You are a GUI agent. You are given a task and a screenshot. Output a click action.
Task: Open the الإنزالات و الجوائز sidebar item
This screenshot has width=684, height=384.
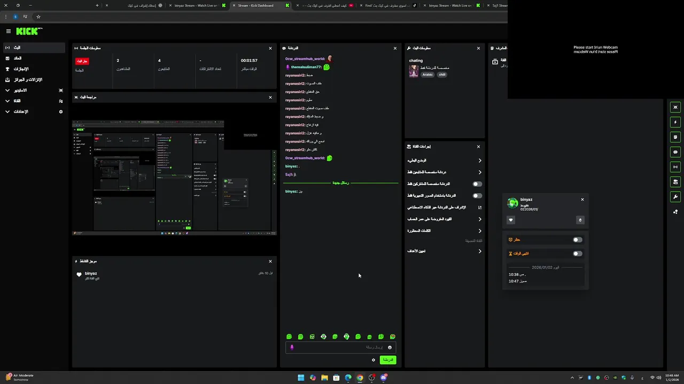[x=34, y=79]
